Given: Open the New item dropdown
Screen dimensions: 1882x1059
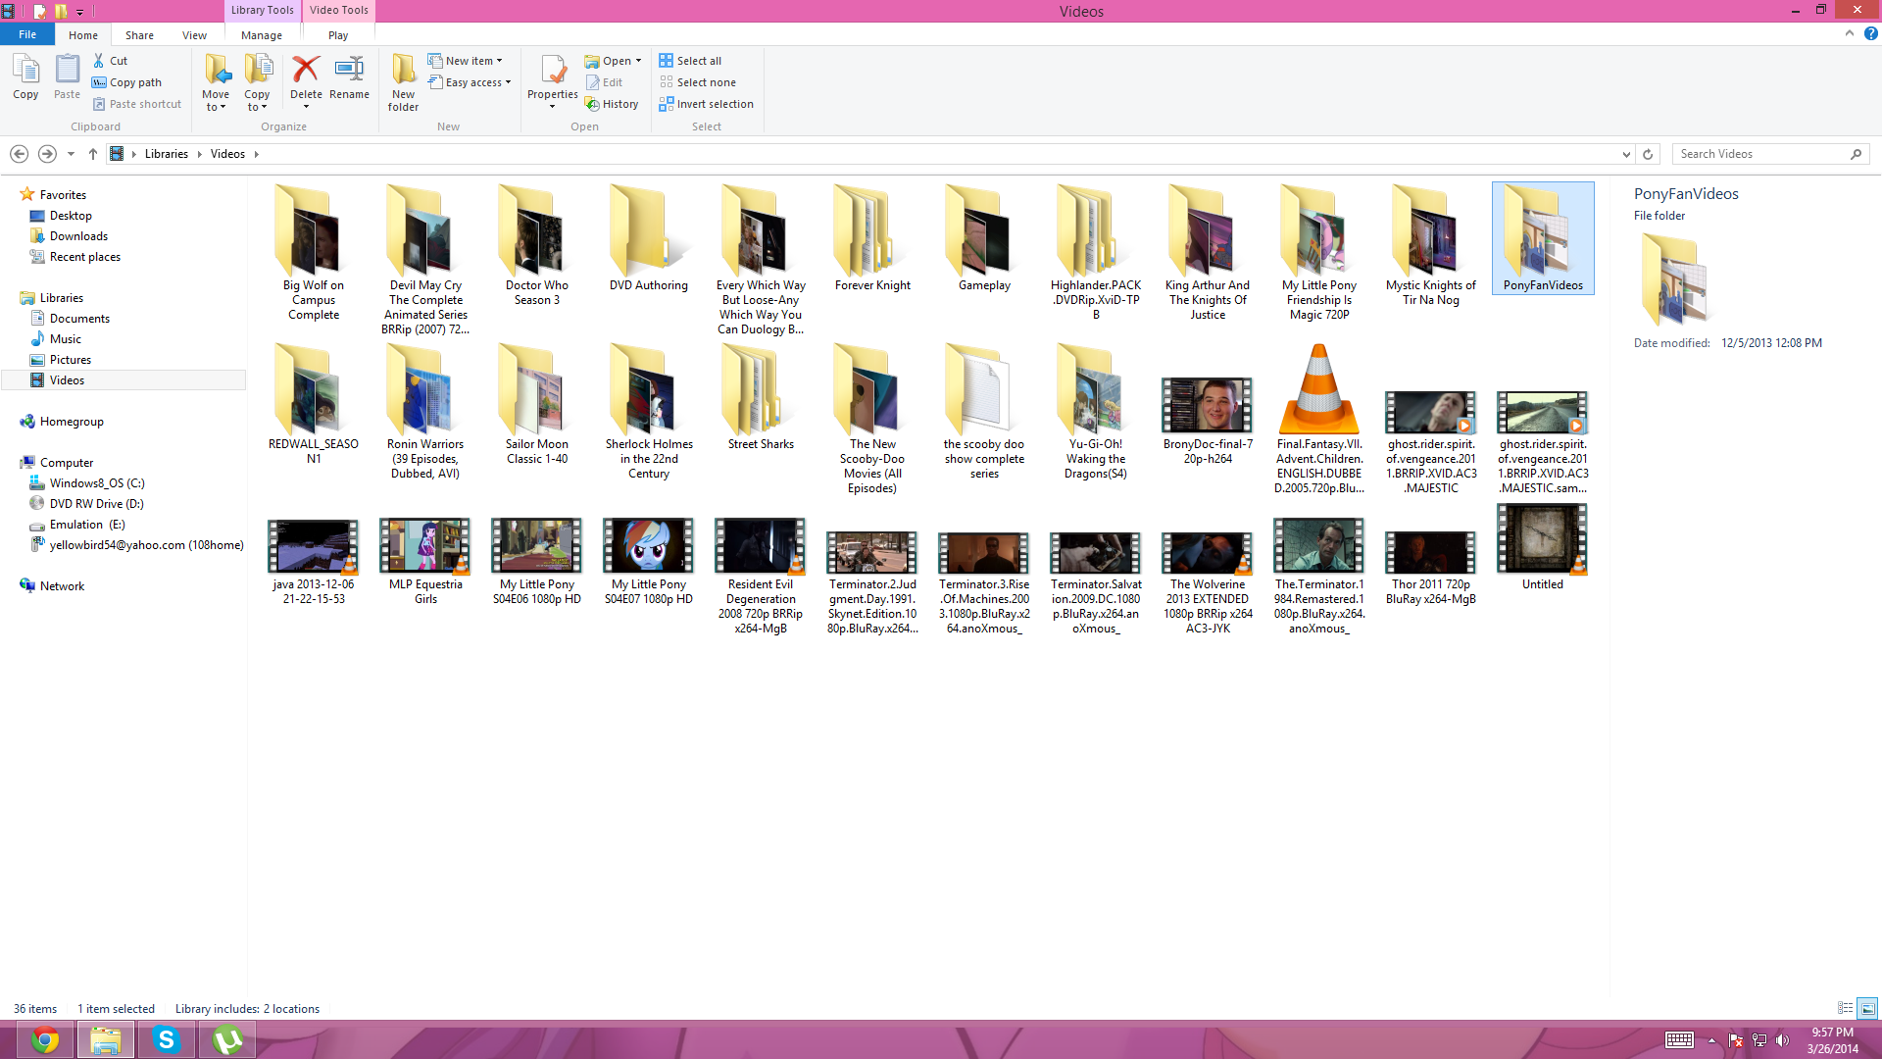Looking at the screenshot, I should (x=466, y=61).
